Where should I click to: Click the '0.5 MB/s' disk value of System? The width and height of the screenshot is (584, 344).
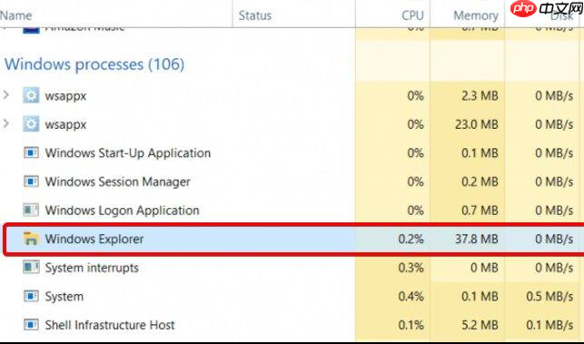[x=549, y=296]
